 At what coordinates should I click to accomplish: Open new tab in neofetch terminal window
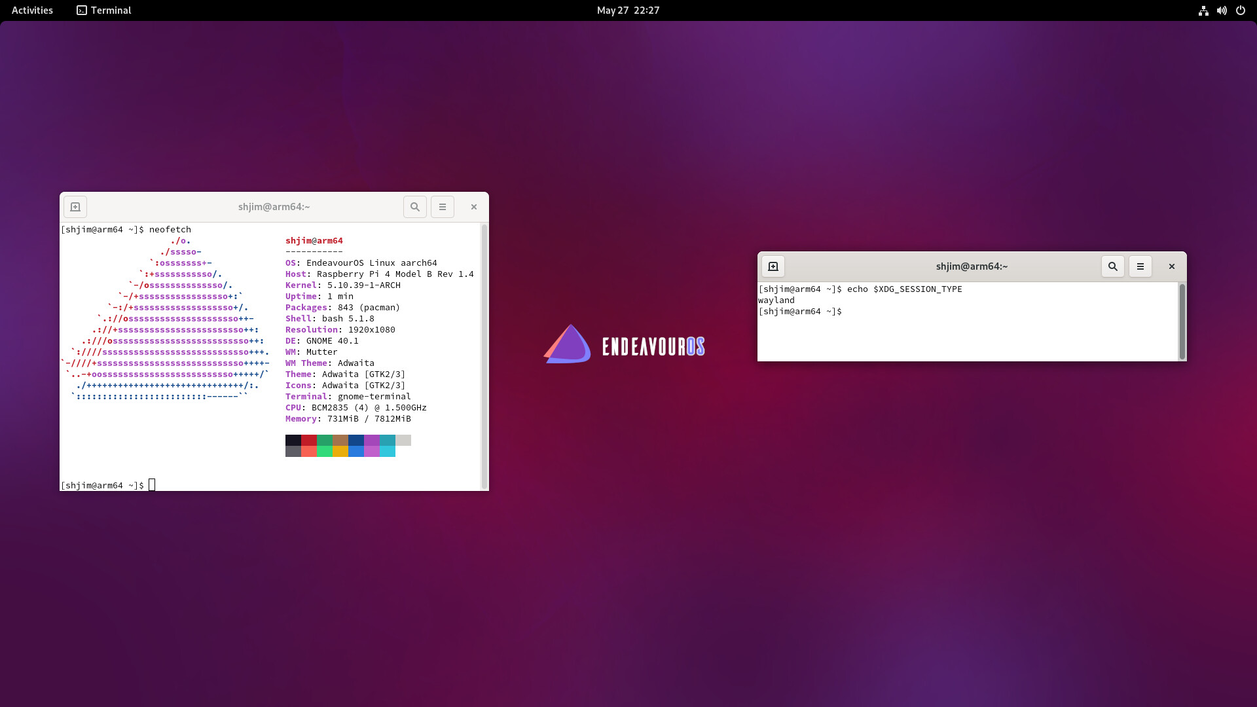75,207
